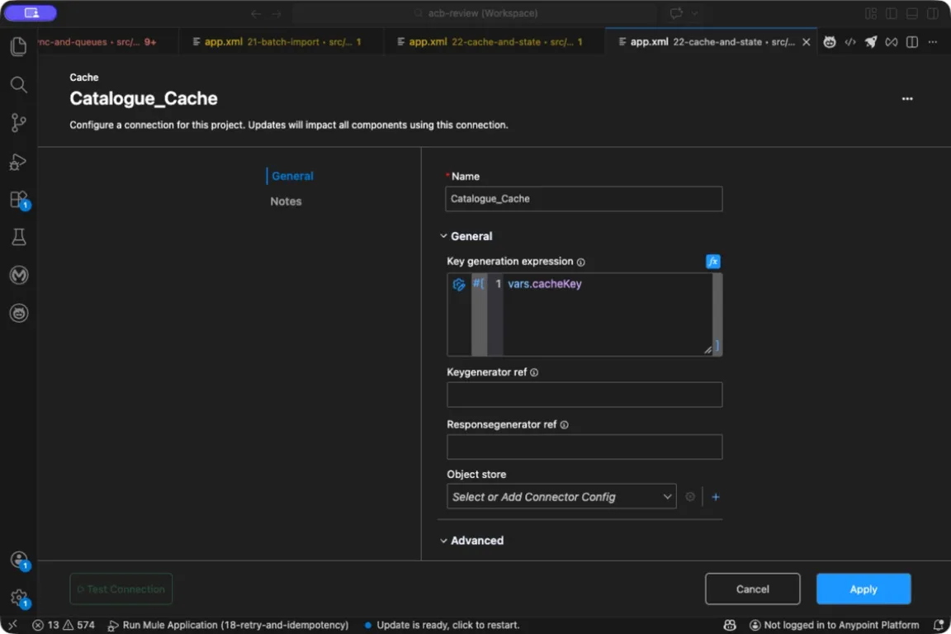This screenshot has height=634, width=951.
Task: Click the purple screen-sharing indicator
Action: point(31,12)
